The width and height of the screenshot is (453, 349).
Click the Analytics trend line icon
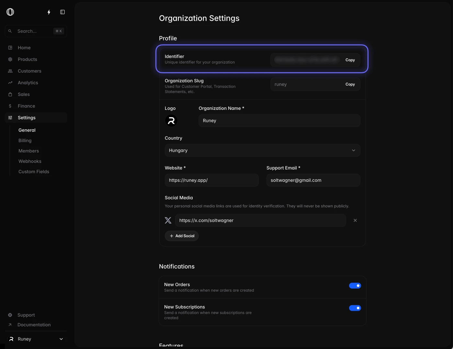[10, 83]
